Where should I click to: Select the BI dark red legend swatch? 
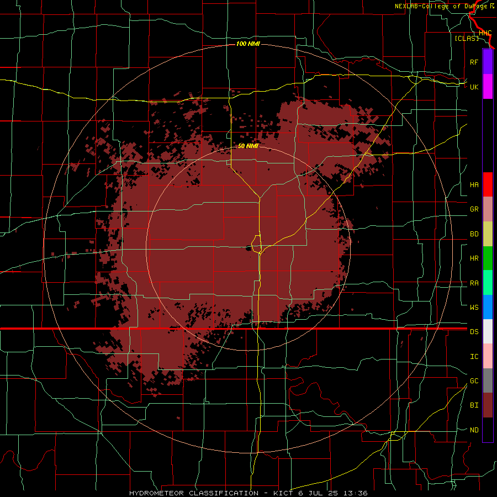point(488,405)
